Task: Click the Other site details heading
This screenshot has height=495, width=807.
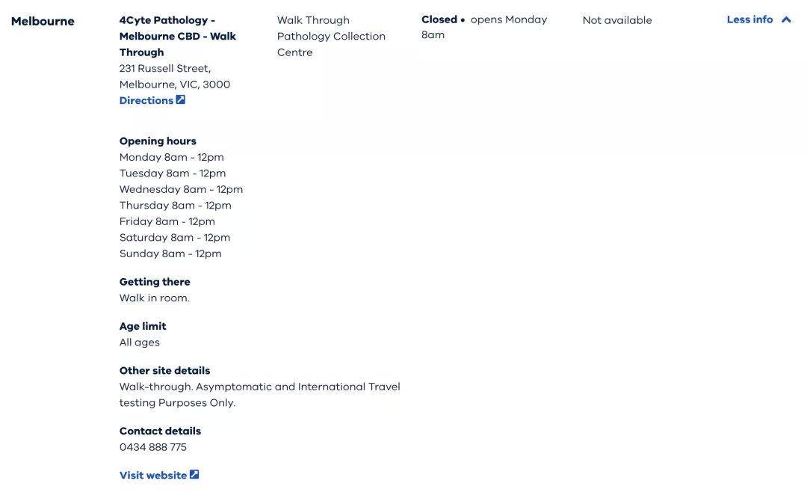Action: pyautogui.click(x=164, y=370)
